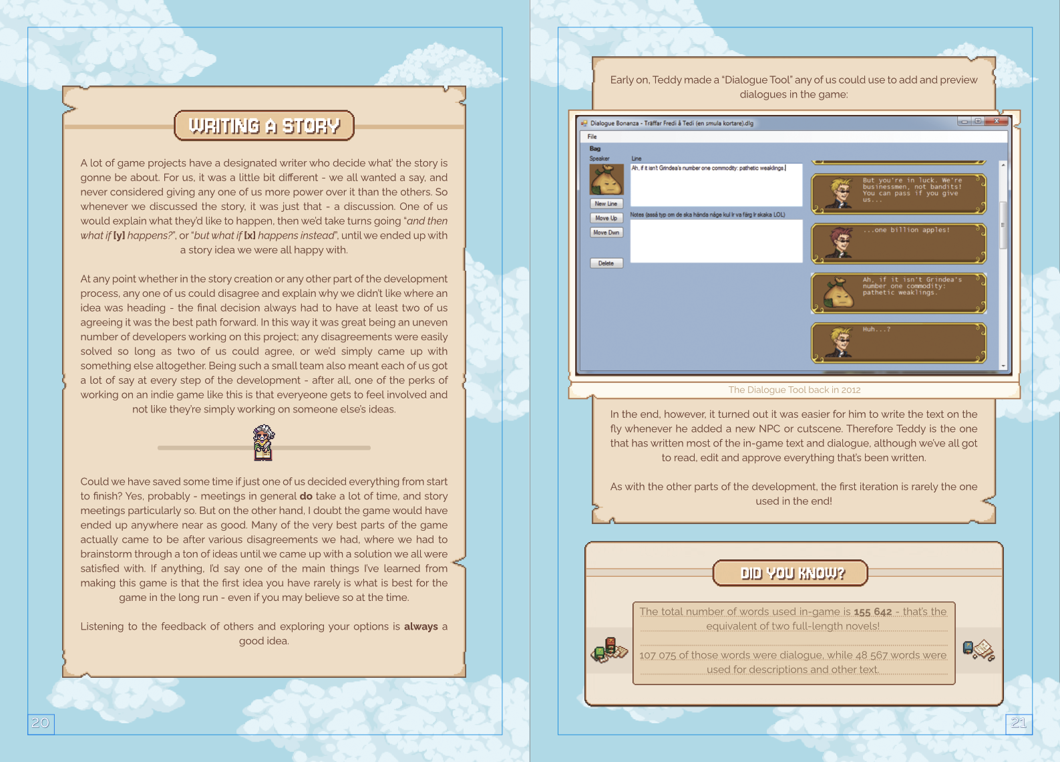Click the bold number '155 642'
The height and width of the screenshot is (762, 1060).
[x=872, y=612]
